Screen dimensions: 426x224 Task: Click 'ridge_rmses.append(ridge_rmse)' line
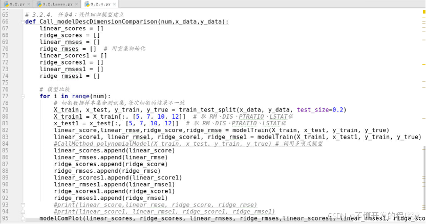point(108,171)
